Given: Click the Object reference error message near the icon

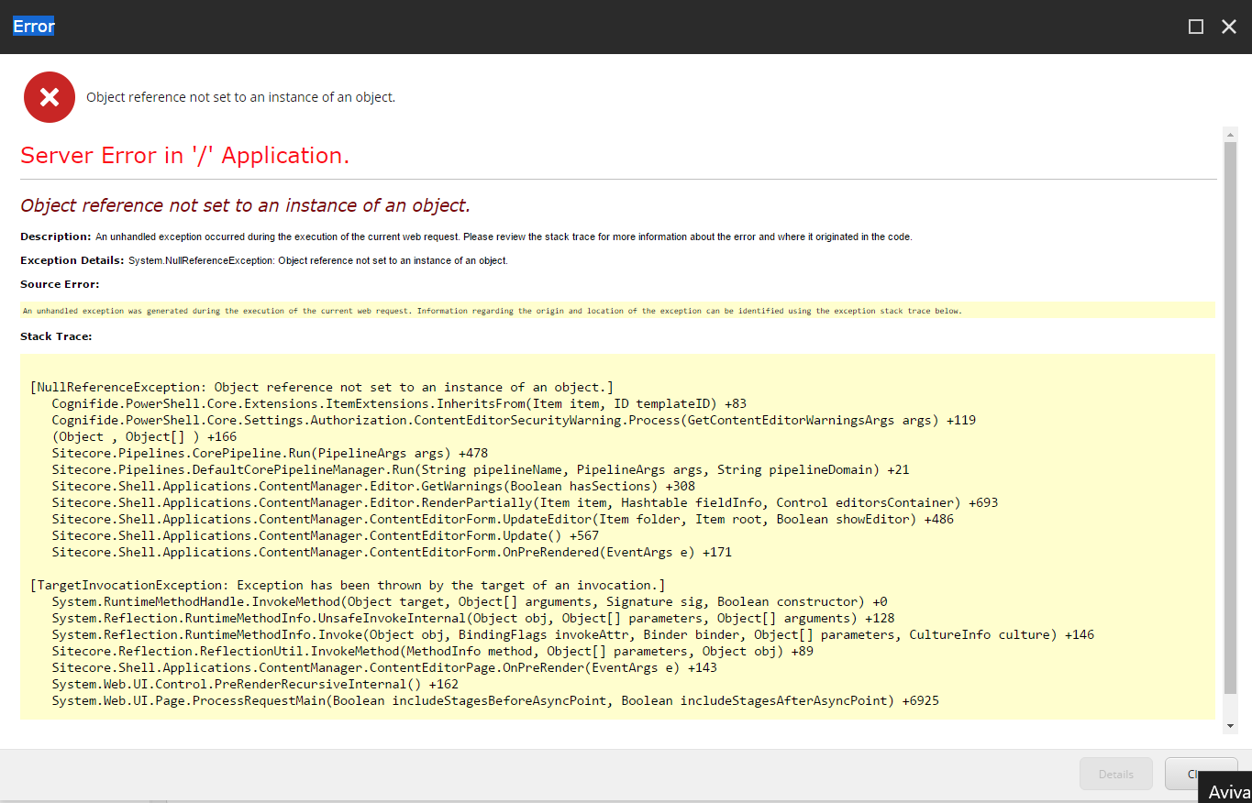Looking at the screenshot, I should (x=239, y=96).
